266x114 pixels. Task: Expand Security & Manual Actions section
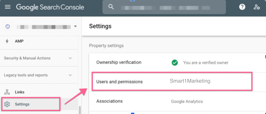click(70, 58)
